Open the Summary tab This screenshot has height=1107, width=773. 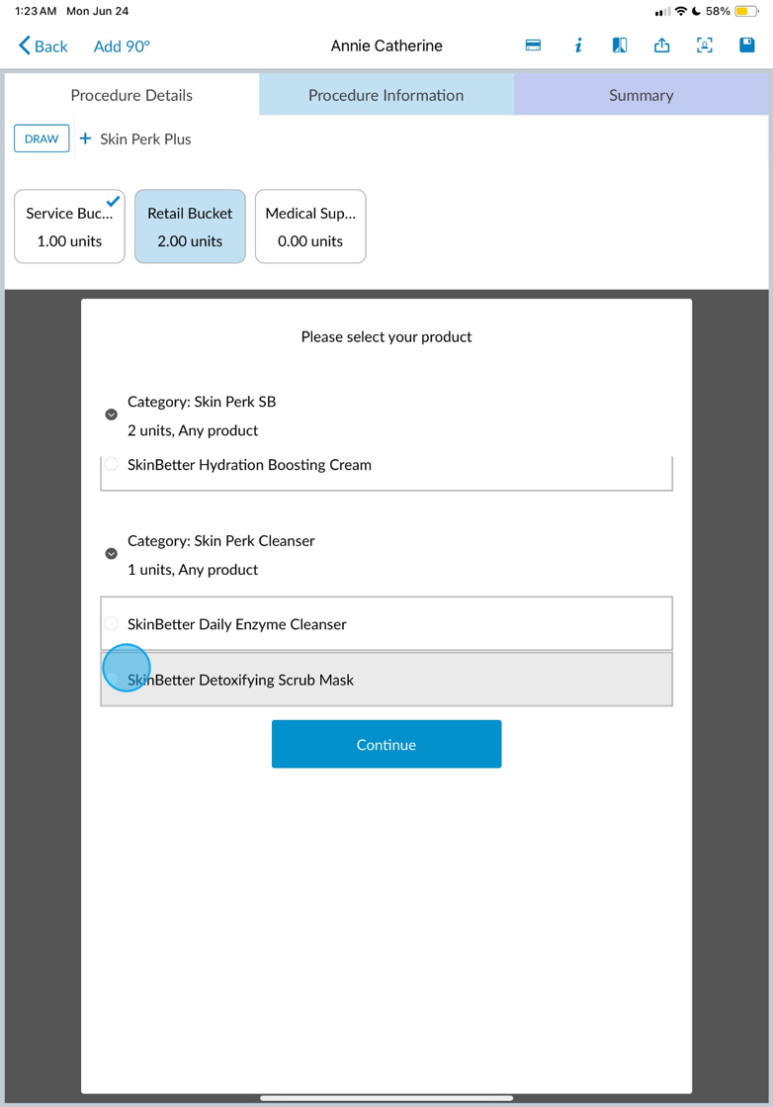[642, 95]
